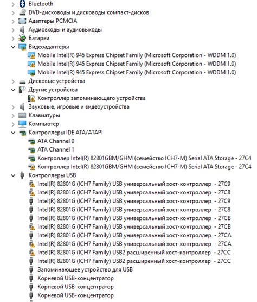The width and height of the screenshot is (257, 302).
Task: Expand Звуковые, игровые и видеоустройства category
Action: pos(13,107)
